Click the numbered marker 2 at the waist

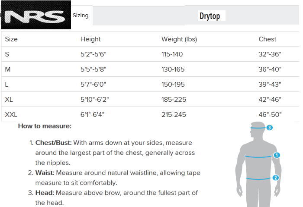point(276,178)
